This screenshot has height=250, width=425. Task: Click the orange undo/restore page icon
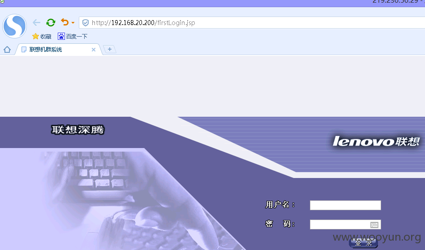click(65, 22)
